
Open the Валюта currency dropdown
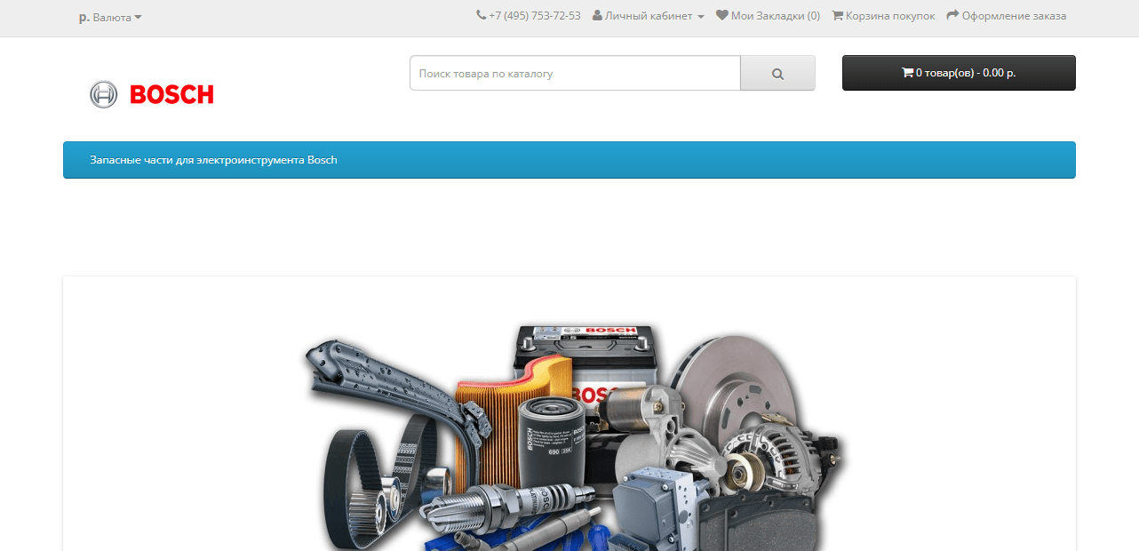110,17
